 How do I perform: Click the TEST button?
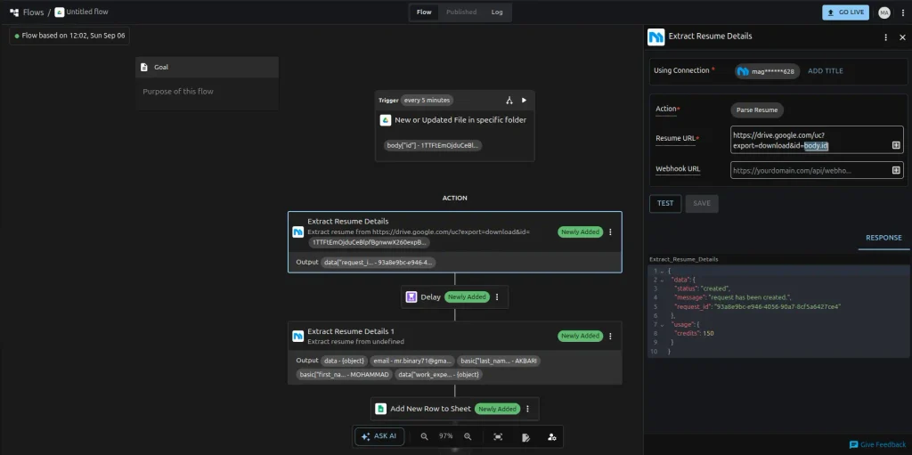(665, 203)
